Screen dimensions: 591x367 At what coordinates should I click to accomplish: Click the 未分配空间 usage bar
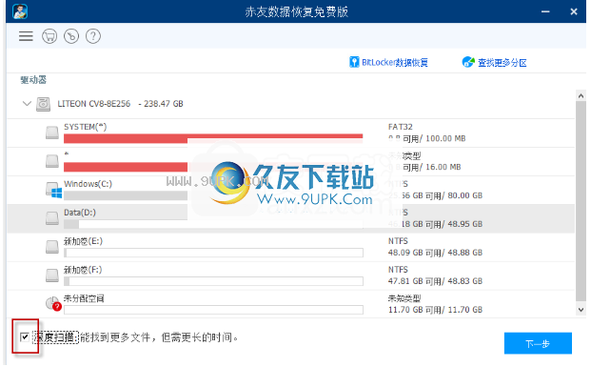pos(213,310)
